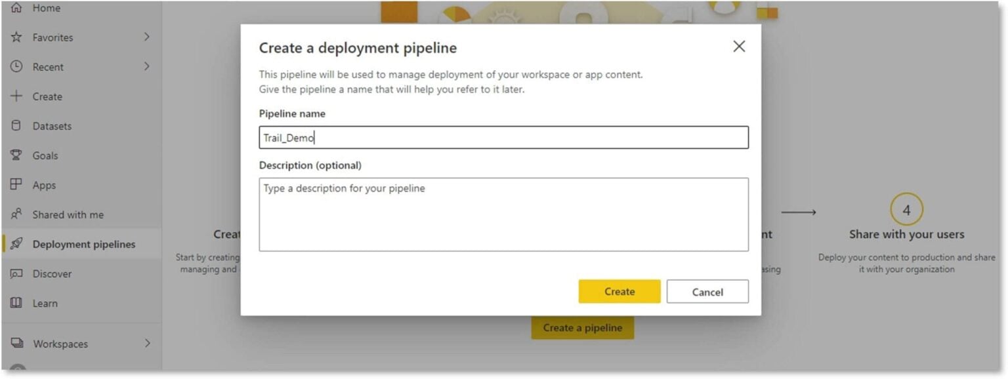Select Deployment pipelines in the navigation menu
Viewport: 1008px width, 379px height.
(84, 244)
